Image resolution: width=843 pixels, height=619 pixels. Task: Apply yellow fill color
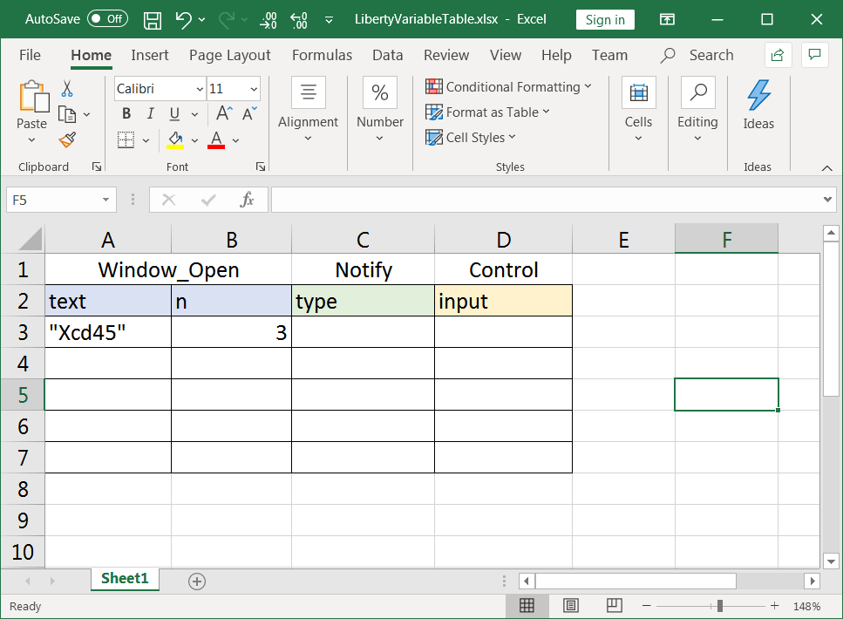click(175, 139)
